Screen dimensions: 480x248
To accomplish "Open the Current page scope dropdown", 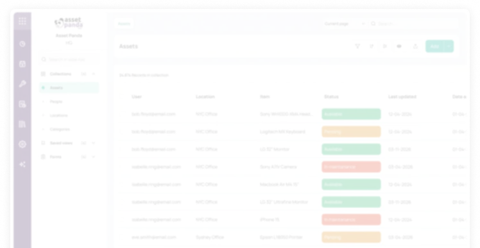I will pos(345,24).
